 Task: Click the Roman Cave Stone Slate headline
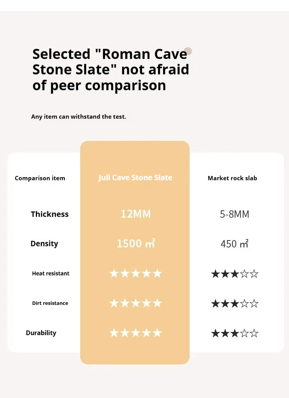click(x=111, y=69)
